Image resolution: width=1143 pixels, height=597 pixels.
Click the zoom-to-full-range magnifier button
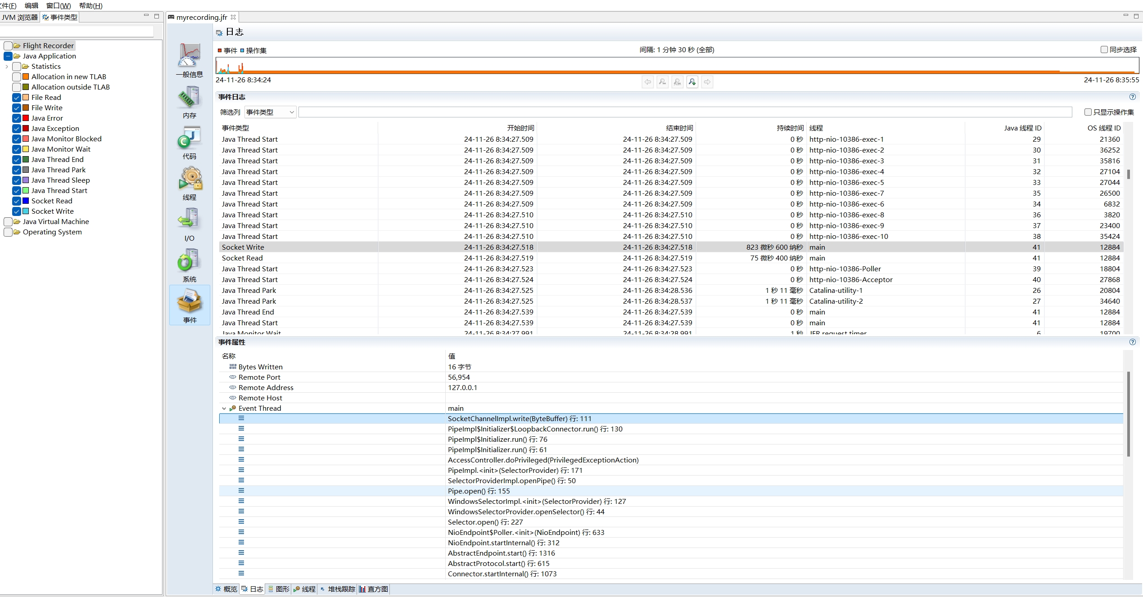[678, 82]
